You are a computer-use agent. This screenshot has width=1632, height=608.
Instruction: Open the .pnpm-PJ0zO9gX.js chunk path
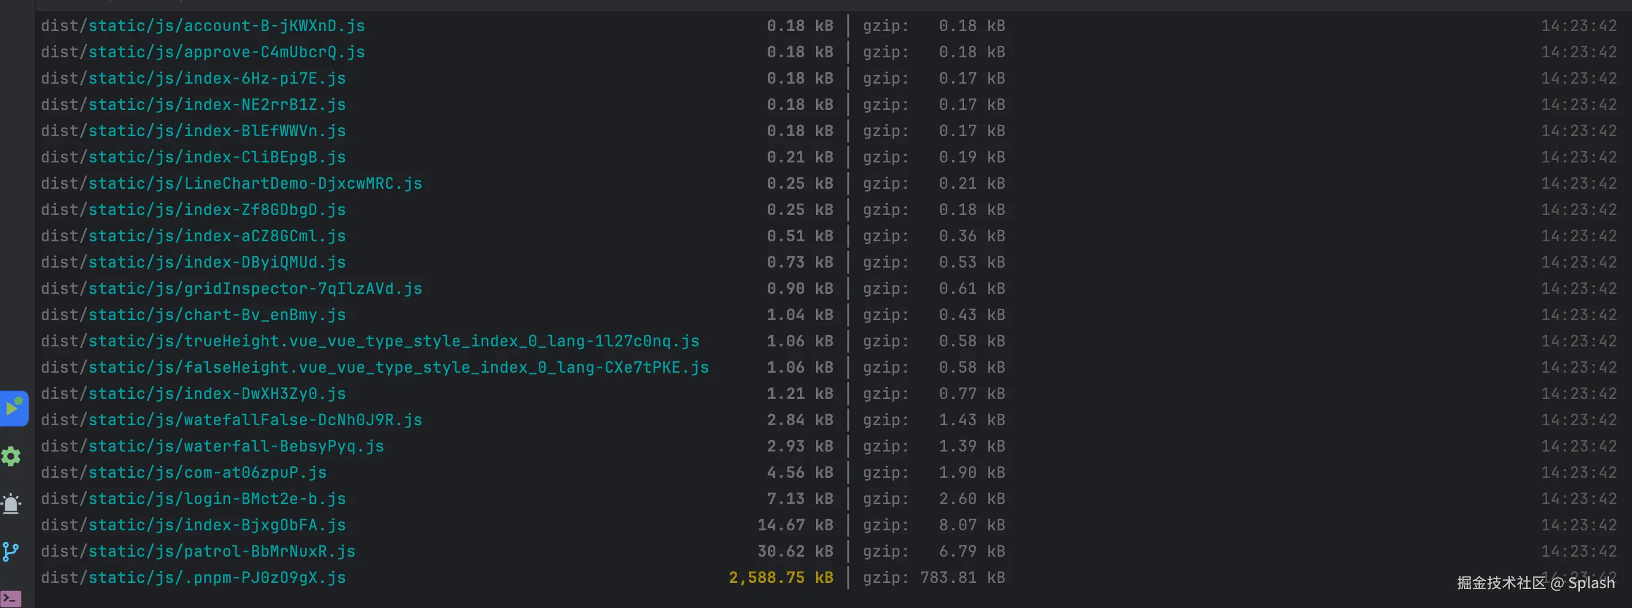tap(217, 578)
